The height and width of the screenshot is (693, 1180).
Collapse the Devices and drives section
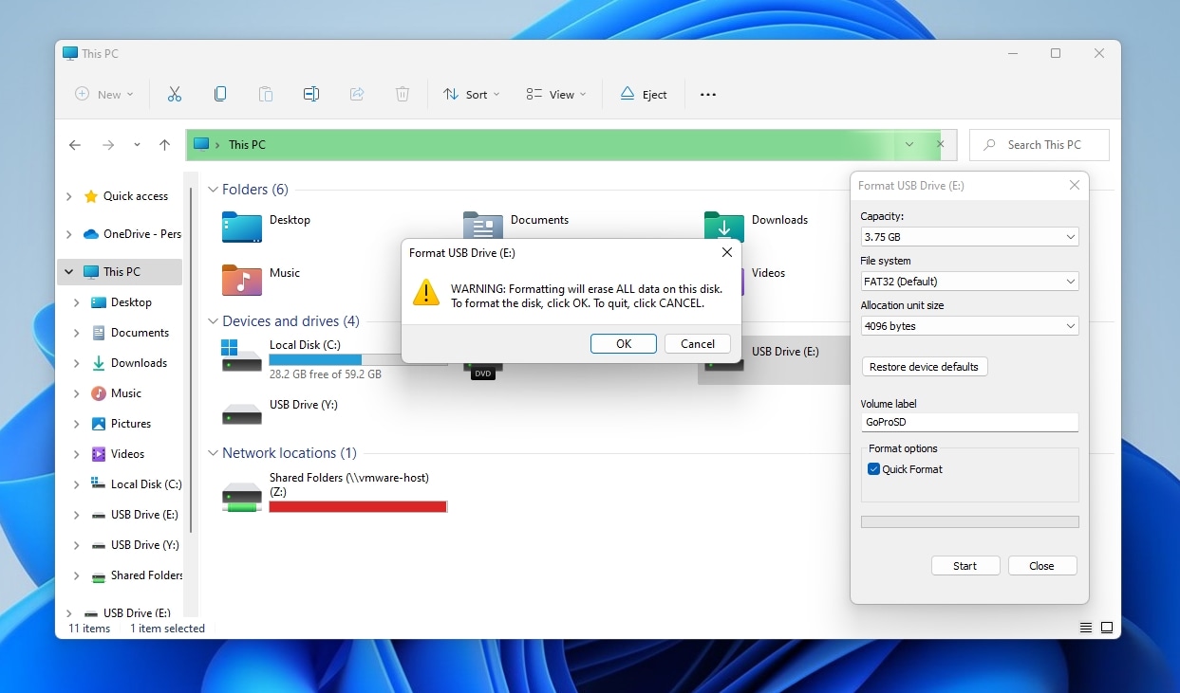212,321
